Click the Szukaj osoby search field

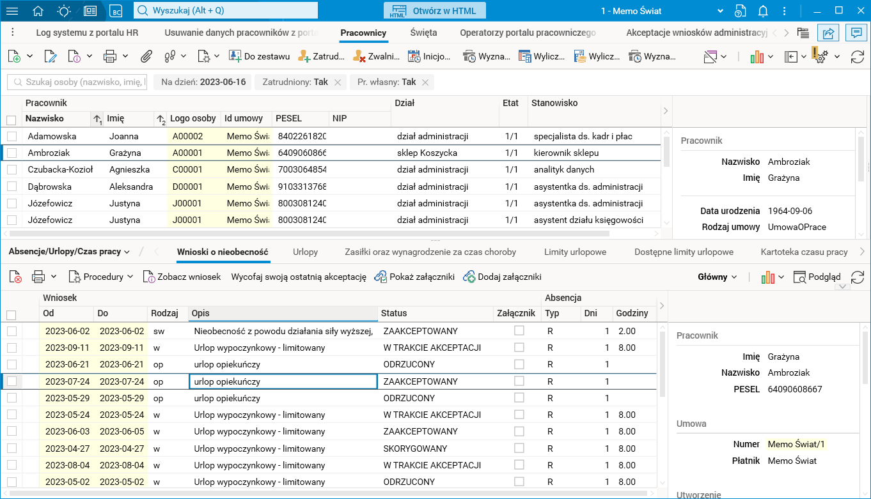77,82
